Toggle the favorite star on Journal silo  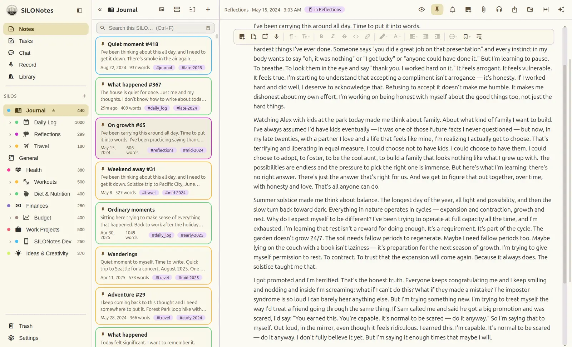(53, 110)
